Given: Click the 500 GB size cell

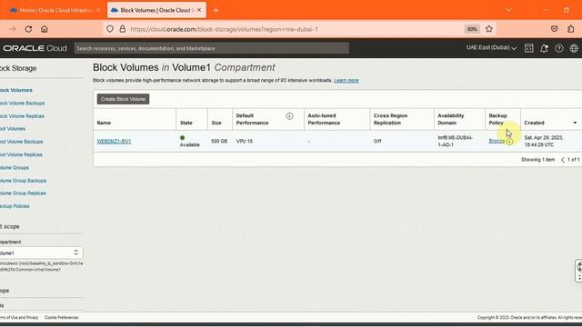Looking at the screenshot, I should [x=219, y=142].
